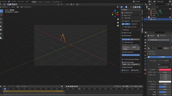This screenshot has height=96, width=172.
Task: Click the outliner search field
Action: (160, 4)
